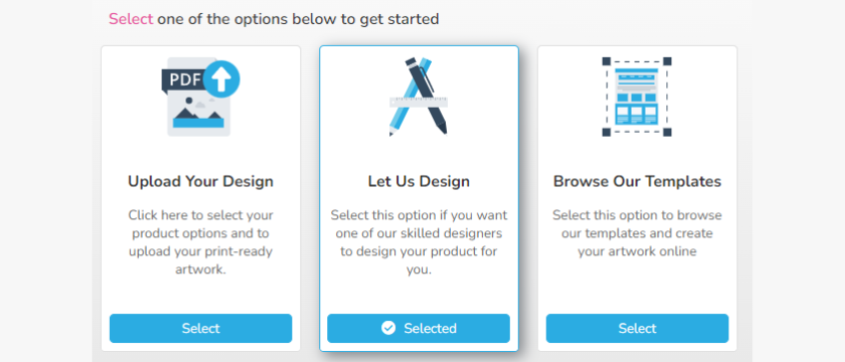Click the Upload Your Design heading

pyautogui.click(x=201, y=181)
